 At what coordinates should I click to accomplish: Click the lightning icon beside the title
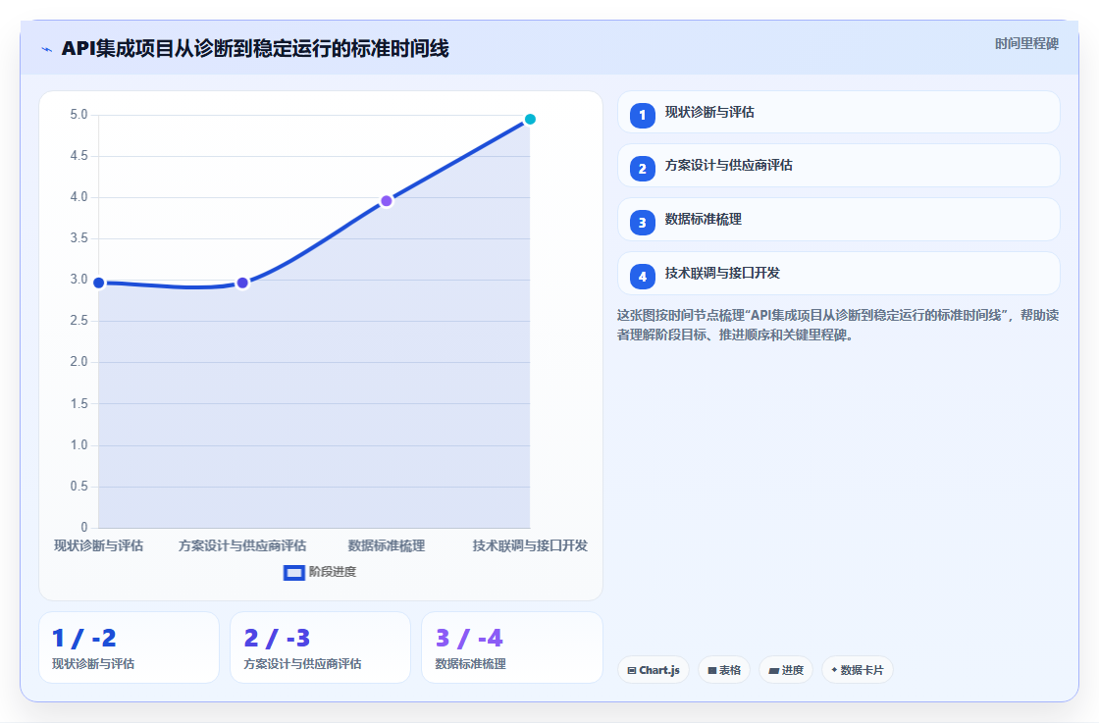47,49
